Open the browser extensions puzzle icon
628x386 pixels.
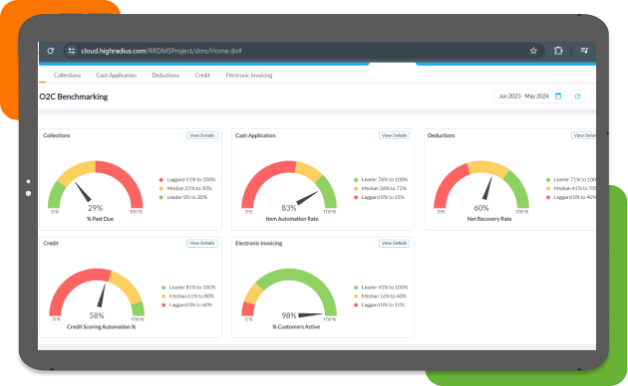558,51
